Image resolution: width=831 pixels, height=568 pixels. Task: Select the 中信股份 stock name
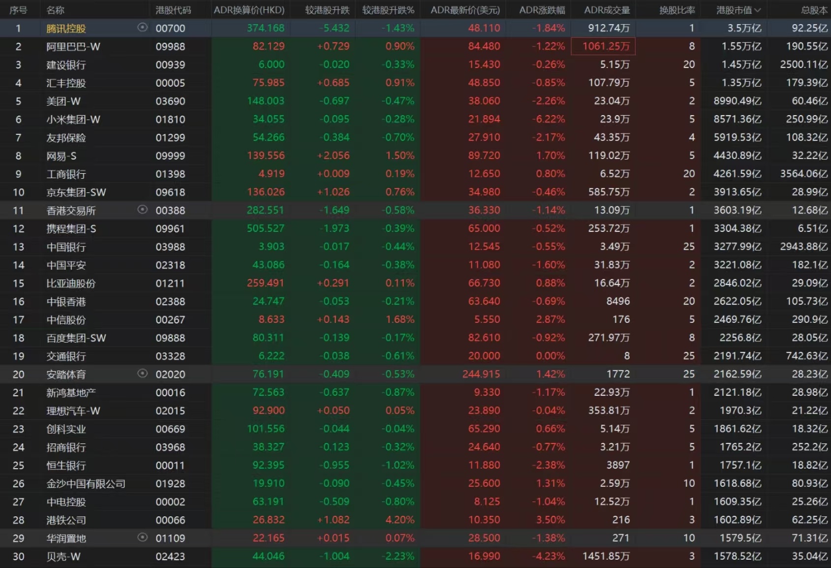point(66,320)
